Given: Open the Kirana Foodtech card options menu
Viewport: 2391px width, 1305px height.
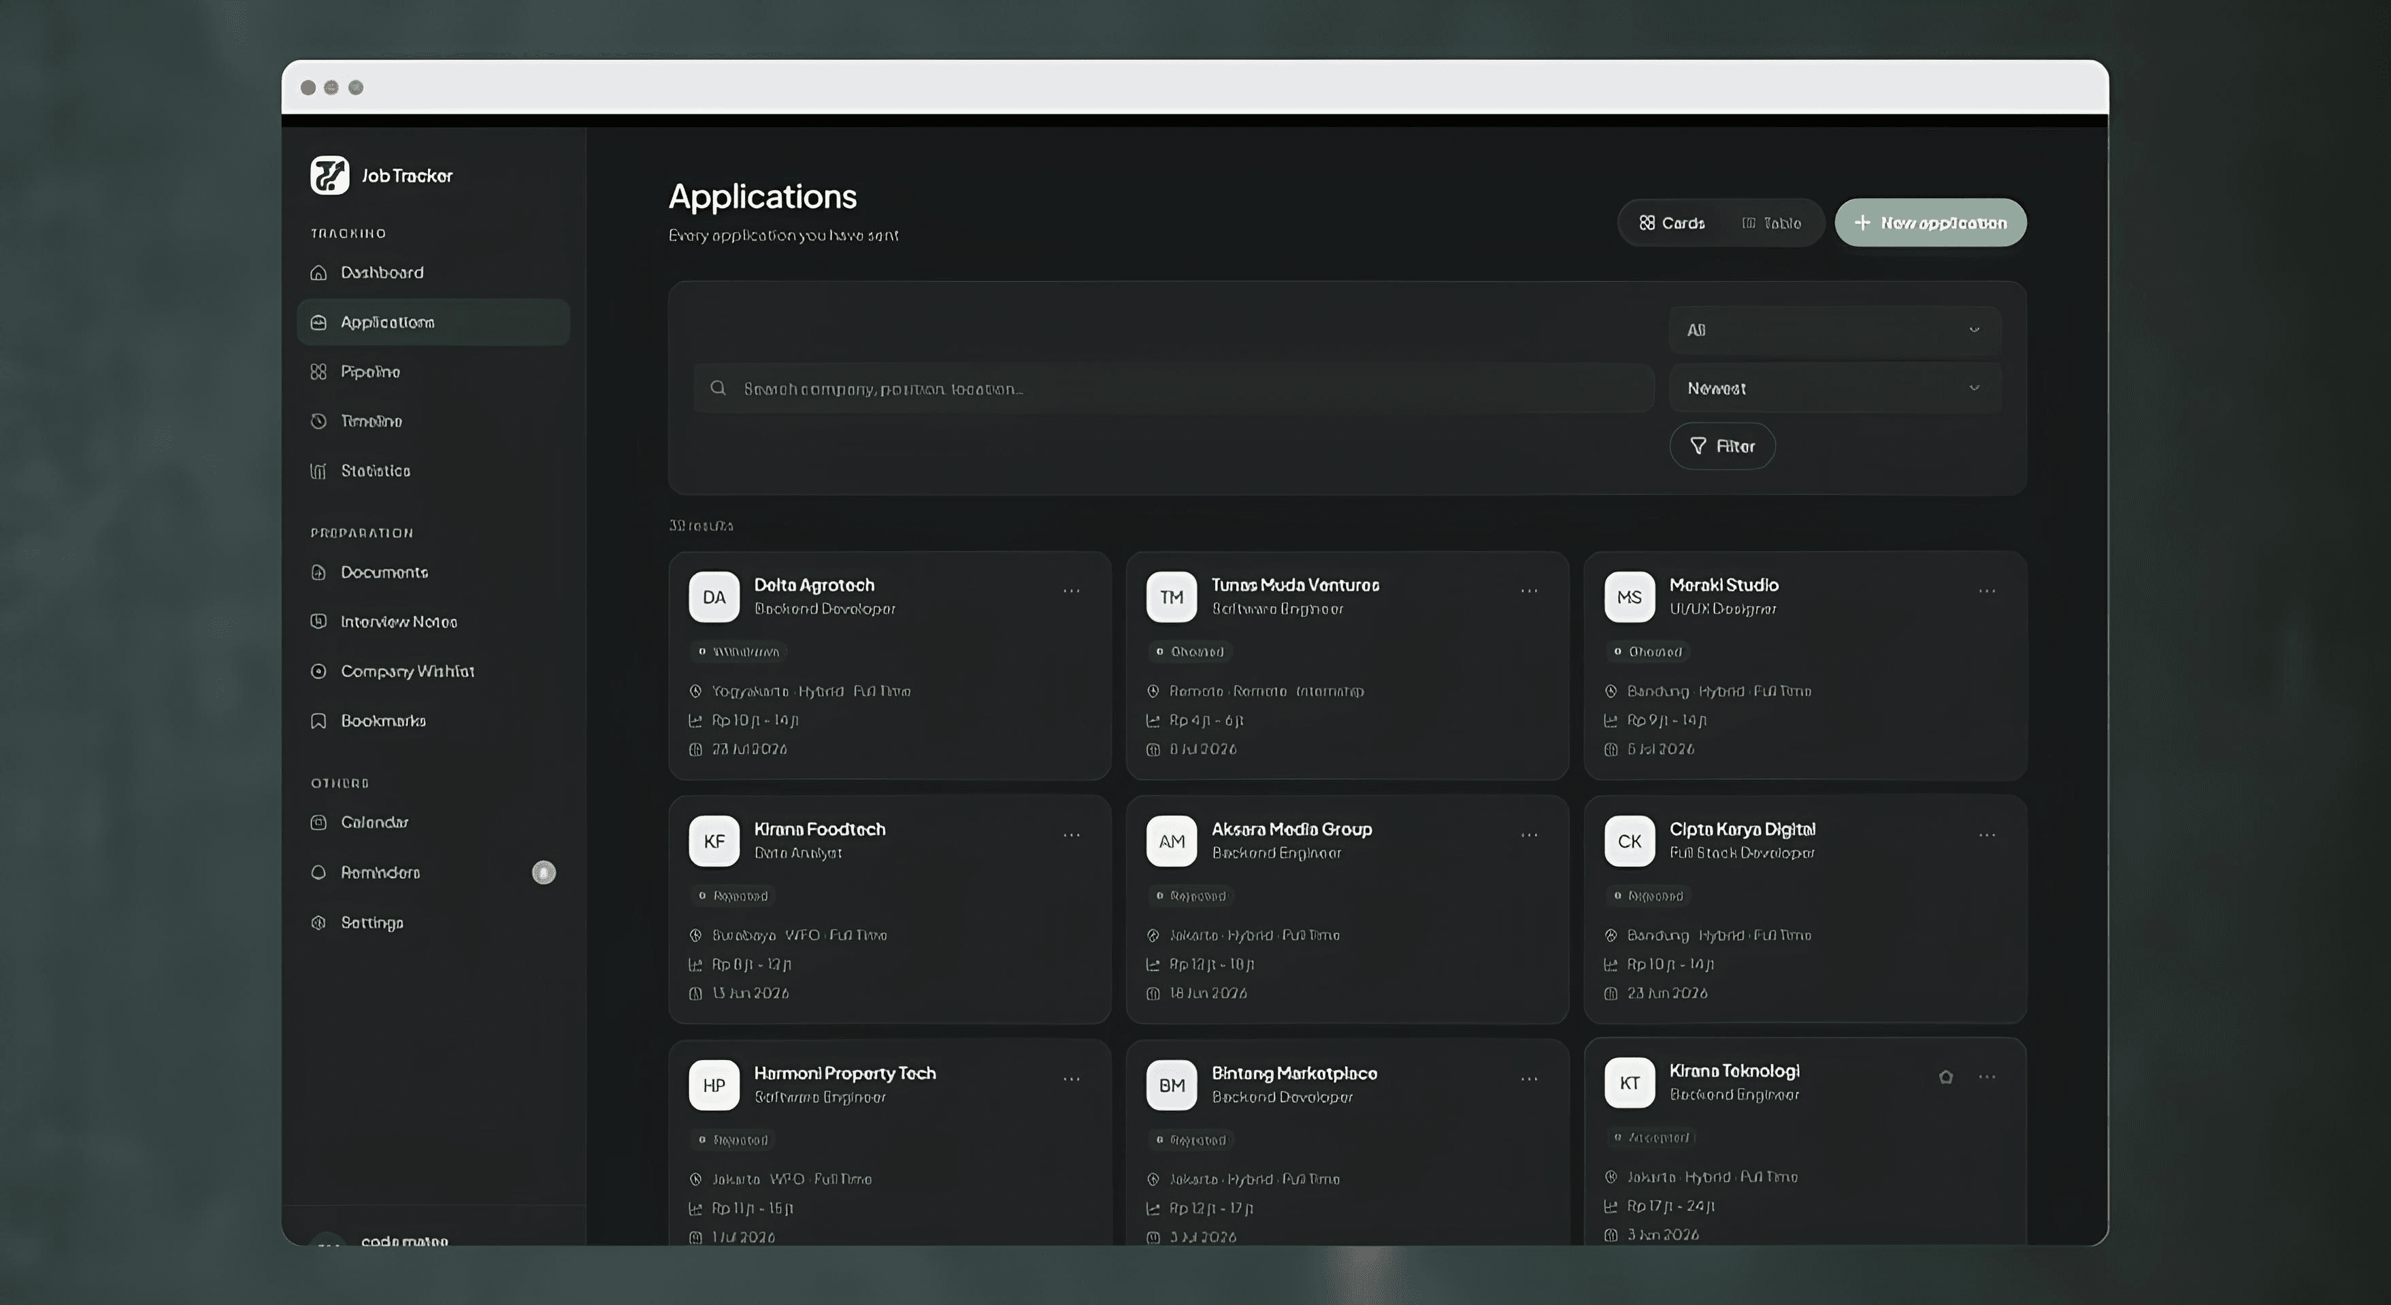Looking at the screenshot, I should tap(1071, 836).
